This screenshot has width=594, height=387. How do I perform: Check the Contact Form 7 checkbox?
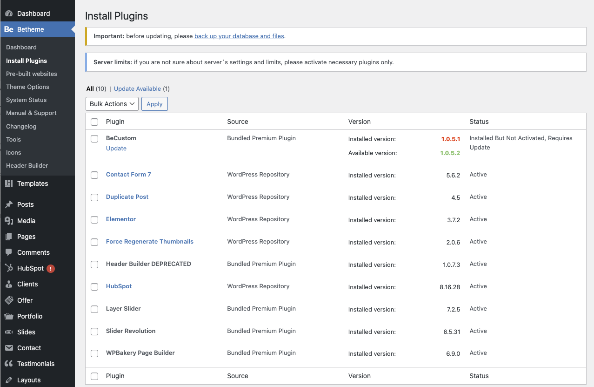tap(94, 175)
